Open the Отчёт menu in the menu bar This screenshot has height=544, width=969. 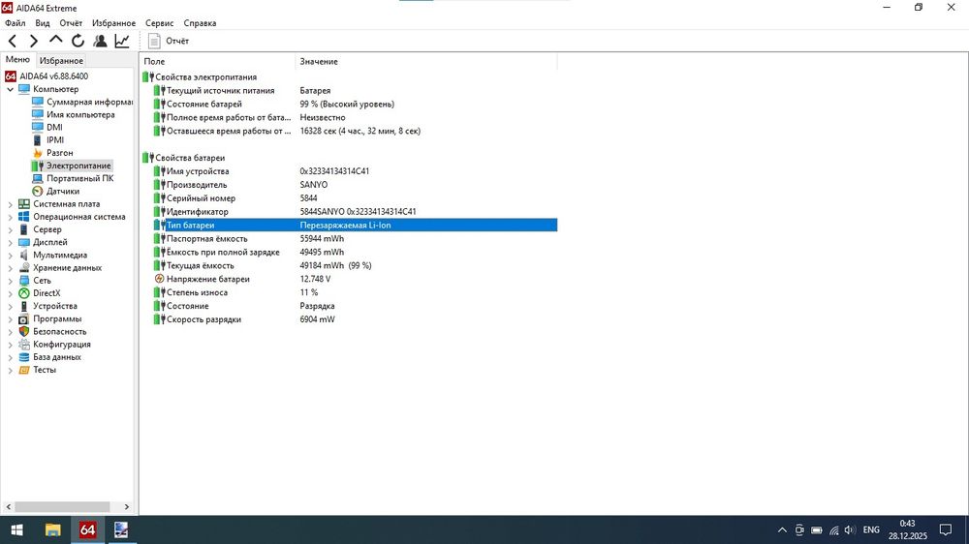tap(71, 23)
